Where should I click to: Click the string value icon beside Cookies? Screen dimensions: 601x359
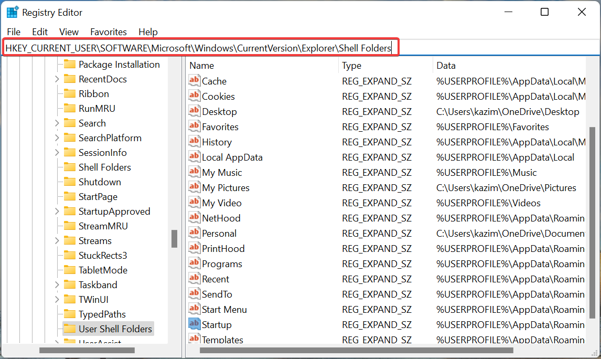coord(195,96)
